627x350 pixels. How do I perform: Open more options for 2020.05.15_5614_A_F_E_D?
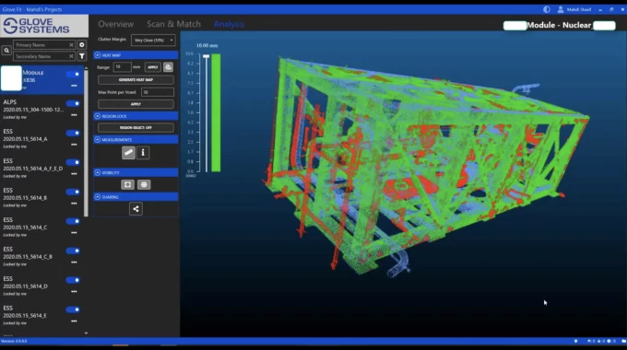[x=74, y=174]
